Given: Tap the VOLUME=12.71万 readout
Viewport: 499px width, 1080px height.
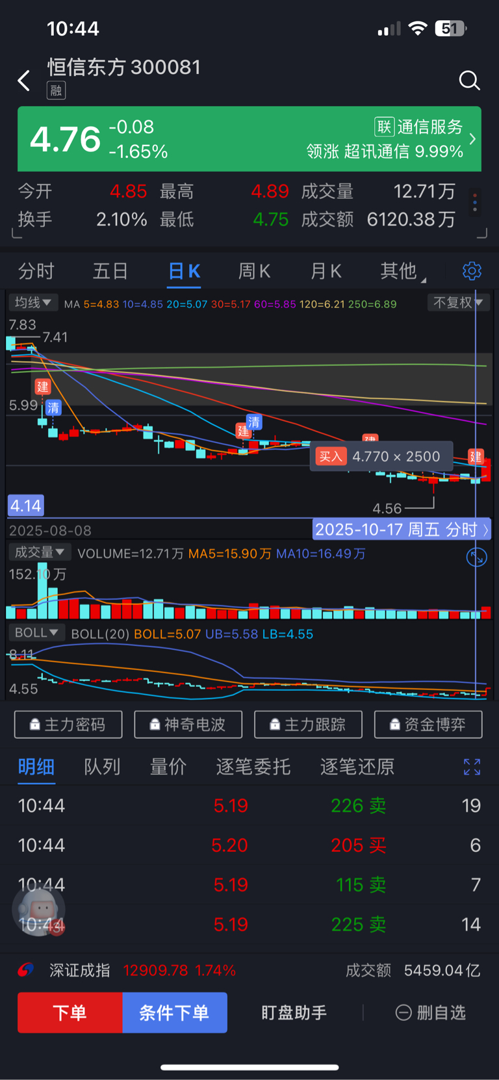Looking at the screenshot, I should point(131,554).
